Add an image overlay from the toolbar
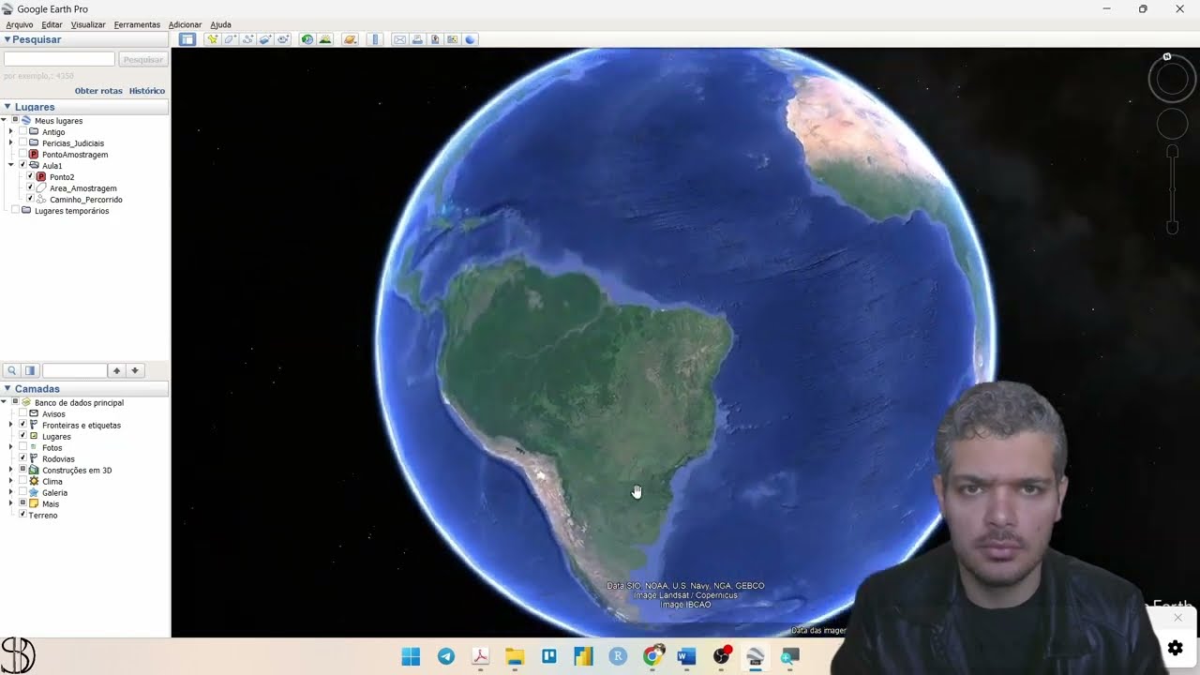 (266, 39)
